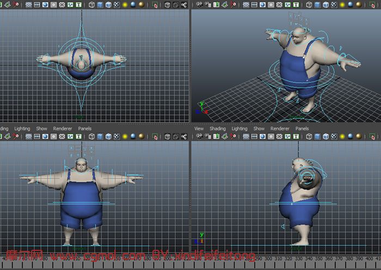Image resolution: width=381 pixels, height=270 pixels.
Task: Toggle X-ray mode in top-left panel toolbar
Action: [167, 5]
